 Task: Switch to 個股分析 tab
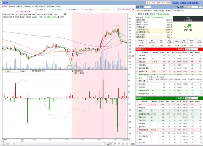(42, 6)
